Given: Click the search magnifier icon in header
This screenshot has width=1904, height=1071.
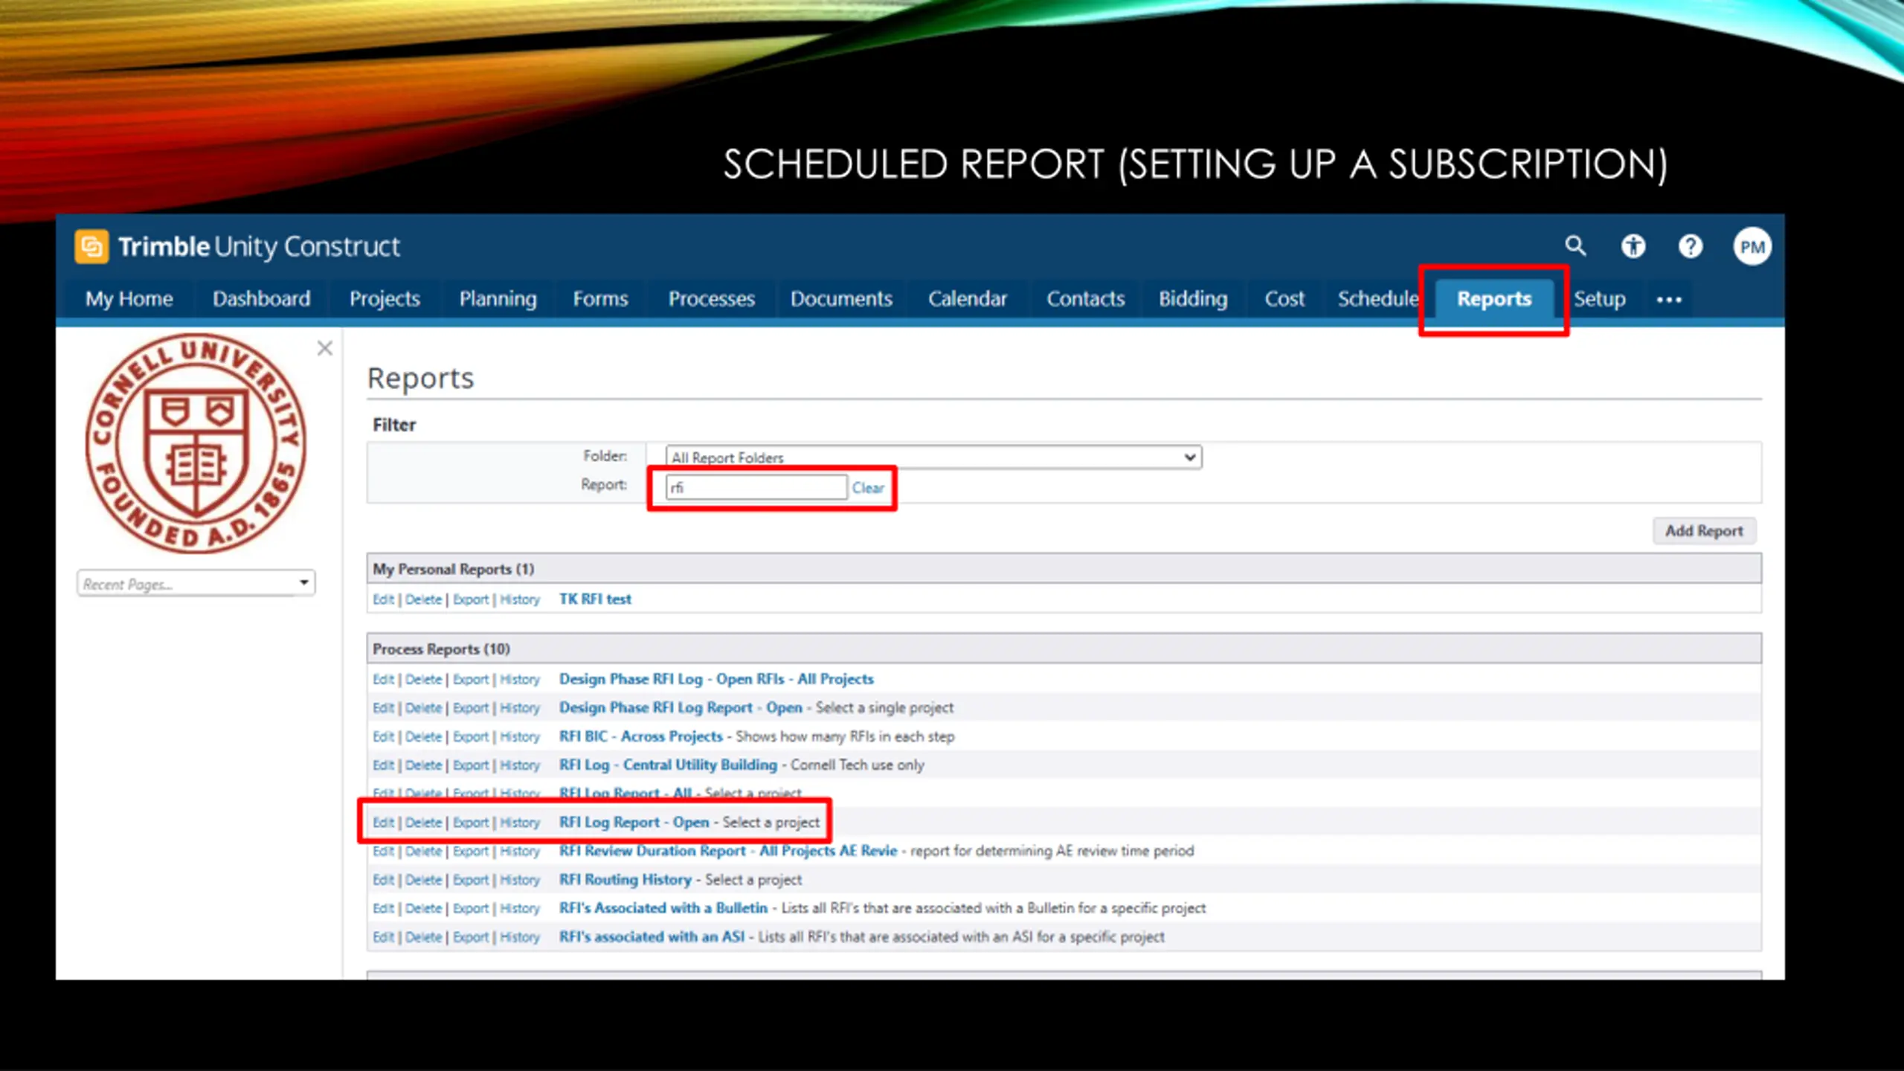Looking at the screenshot, I should point(1575,246).
